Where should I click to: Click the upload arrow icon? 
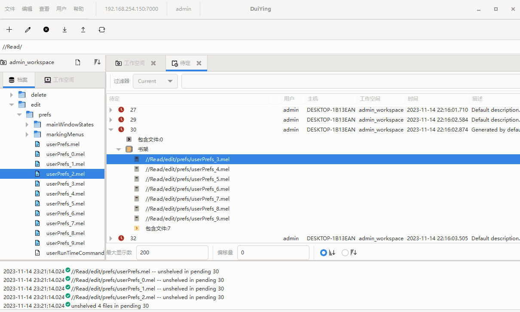pyautogui.click(x=83, y=30)
